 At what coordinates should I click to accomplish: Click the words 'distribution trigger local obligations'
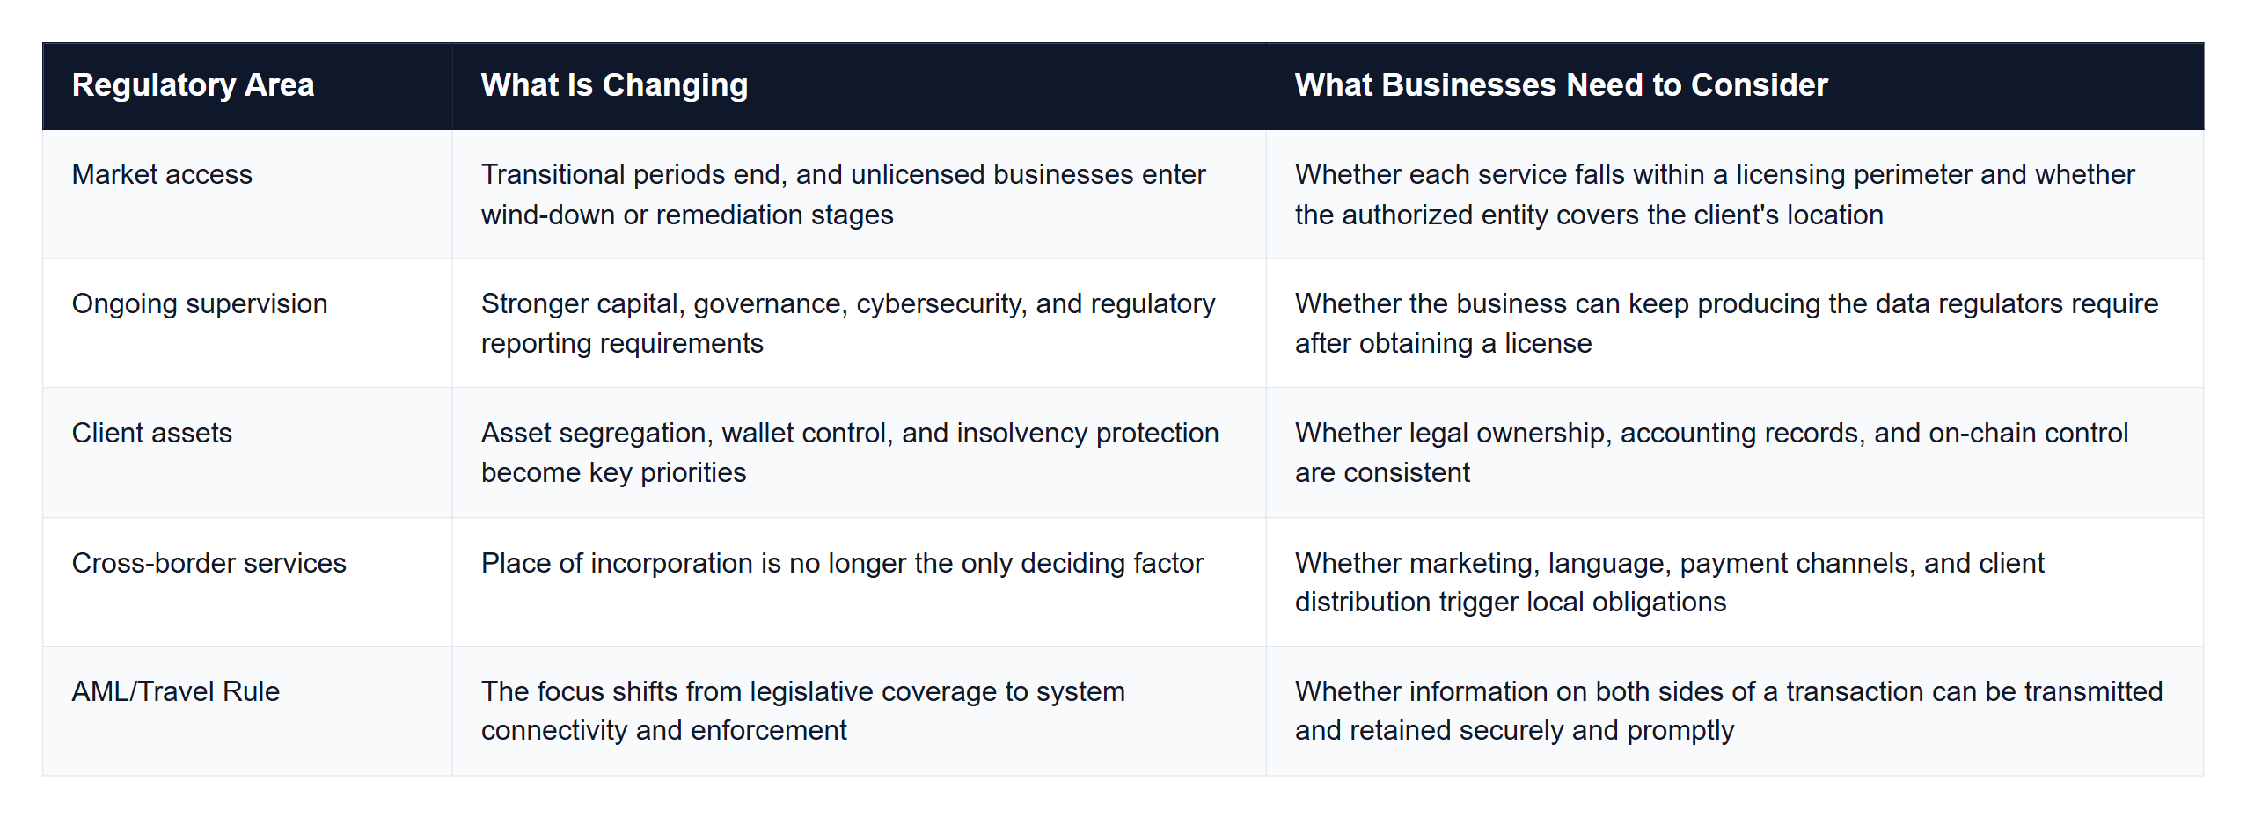click(1511, 603)
